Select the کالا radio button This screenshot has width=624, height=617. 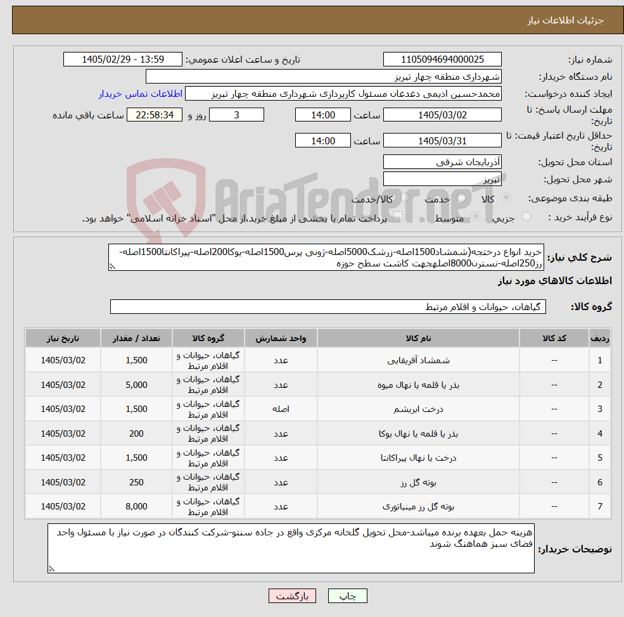[507, 197]
